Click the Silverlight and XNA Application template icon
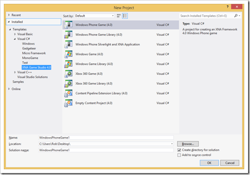The width and height of the screenshot is (250, 175). pos(68,44)
